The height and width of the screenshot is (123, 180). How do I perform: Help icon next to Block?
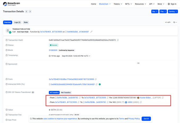pos(7,50)
